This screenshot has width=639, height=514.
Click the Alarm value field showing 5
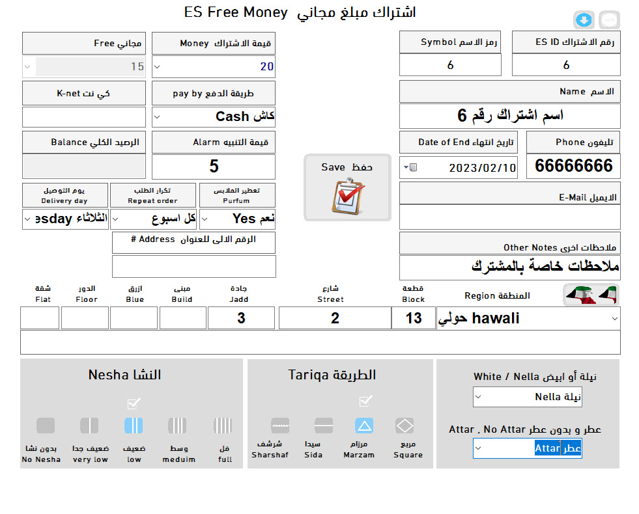click(214, 167)
